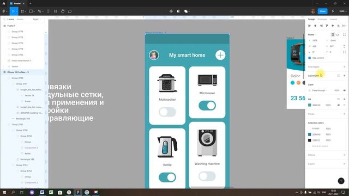Screen dimensions: 349x196
Task: Toggle constrain proportions lock
Action: (344, 46)
